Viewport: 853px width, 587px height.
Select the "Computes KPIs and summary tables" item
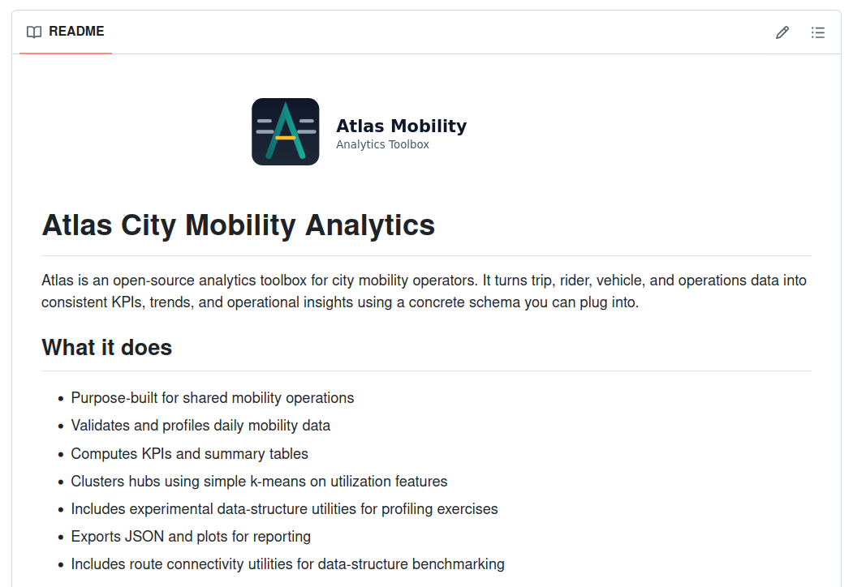click(189, 454)
